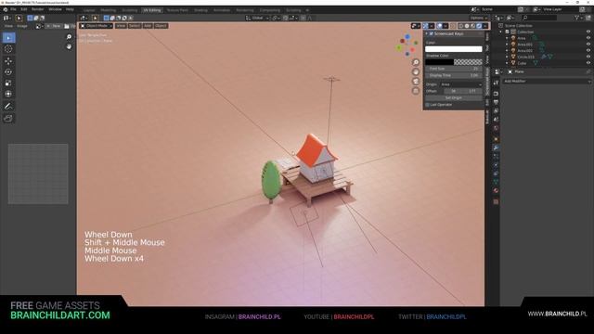
Task: Open the viewport Options dropdown
Action: [x=478, y=18]
